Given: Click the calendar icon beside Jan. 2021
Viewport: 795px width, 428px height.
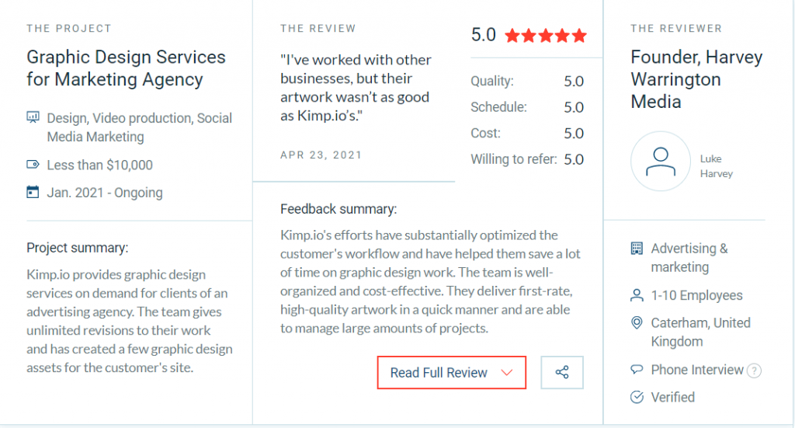Looking at the screenshot, I should pyautogui.click(x=33, y=192).
